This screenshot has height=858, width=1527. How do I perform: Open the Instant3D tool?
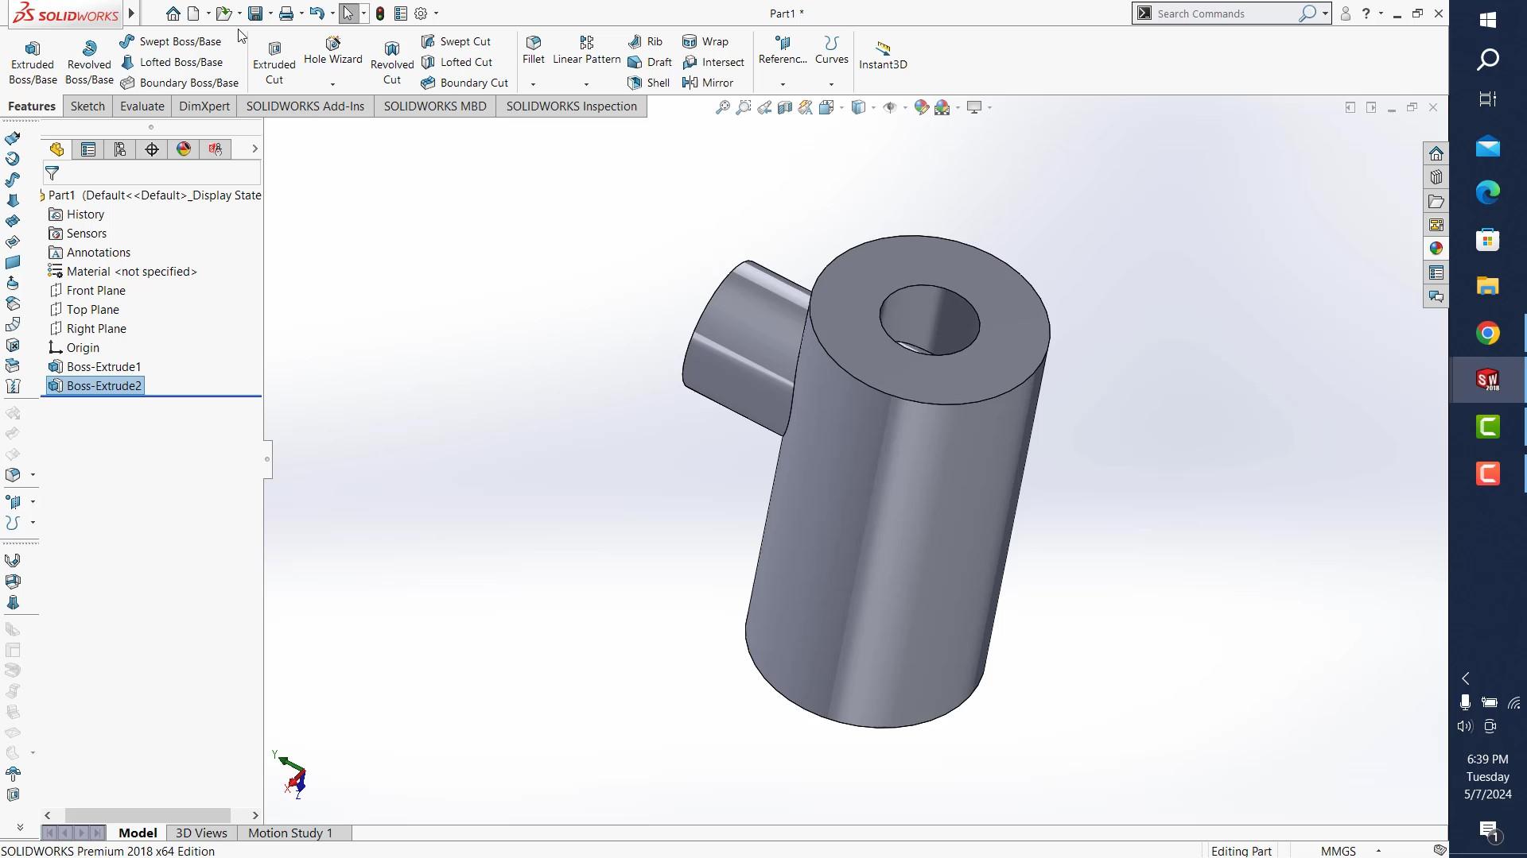pyautogui.click(x=883, y=54)
